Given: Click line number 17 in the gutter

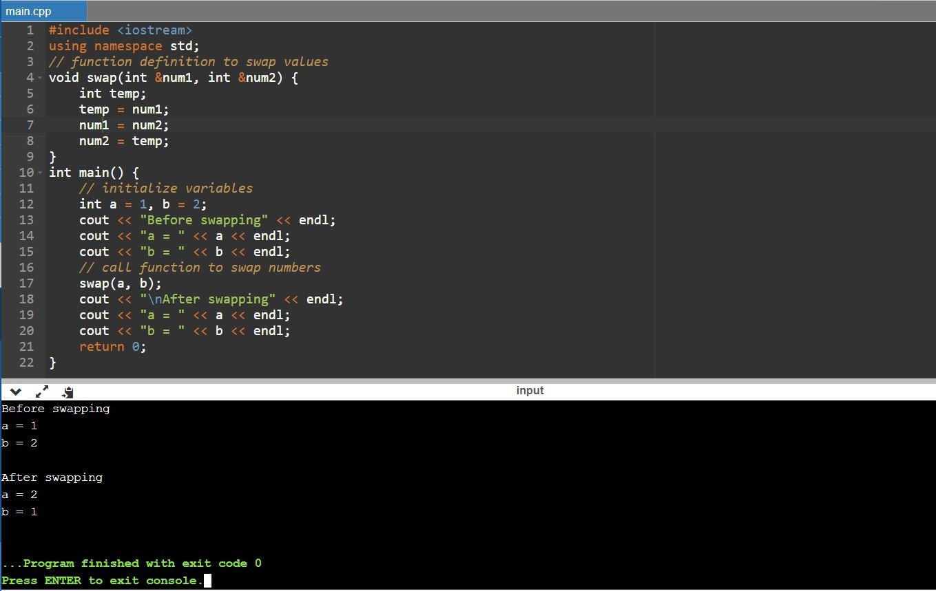Looking at the screenshot, I should (x=26, y=283).
